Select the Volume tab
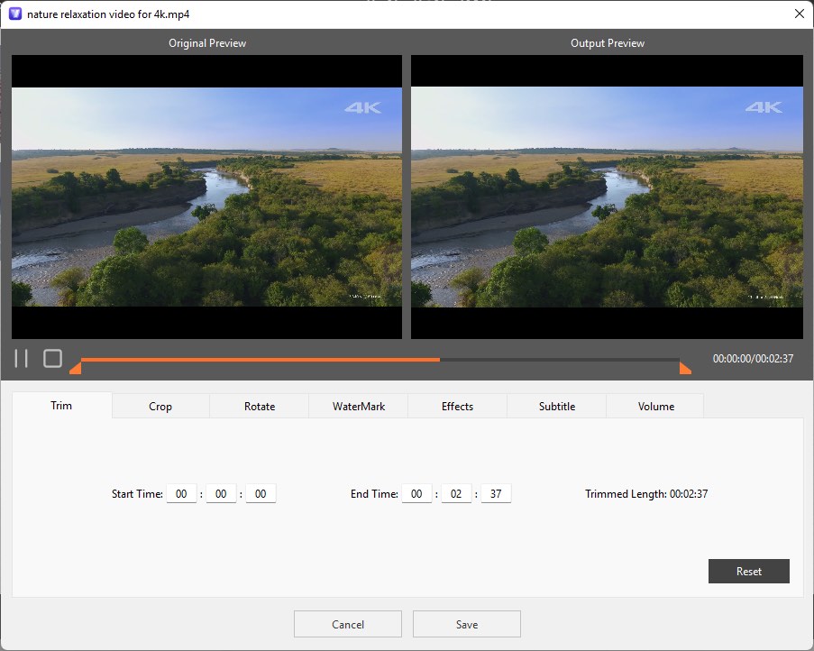The width and height of the screenshot is (814, 651). pos(654,406)
